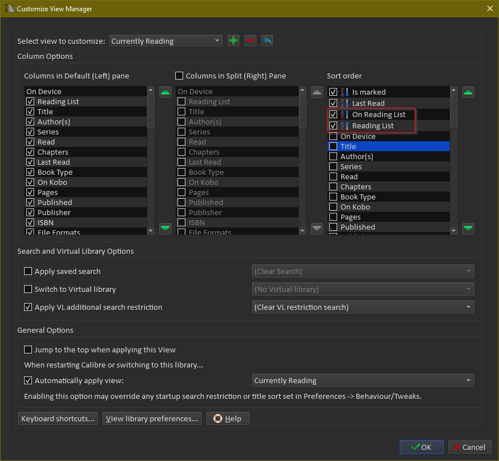Select Book Type row in left pane columns

85,172
